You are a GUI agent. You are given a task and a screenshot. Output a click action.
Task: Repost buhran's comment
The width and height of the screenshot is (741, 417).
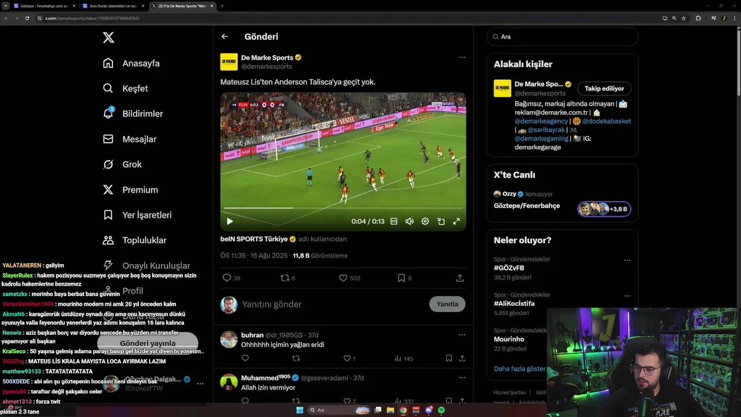click(x=296, y=359)
